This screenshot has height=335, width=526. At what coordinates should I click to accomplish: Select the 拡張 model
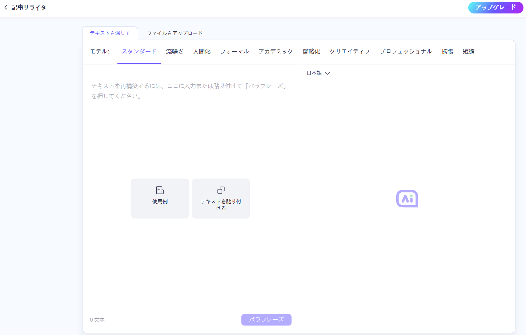[x=447, y=51]
